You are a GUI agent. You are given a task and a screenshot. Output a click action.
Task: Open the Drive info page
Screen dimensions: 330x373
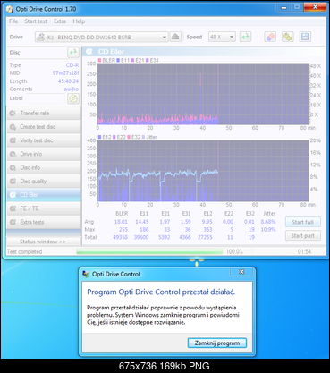(x=44, y=154)
